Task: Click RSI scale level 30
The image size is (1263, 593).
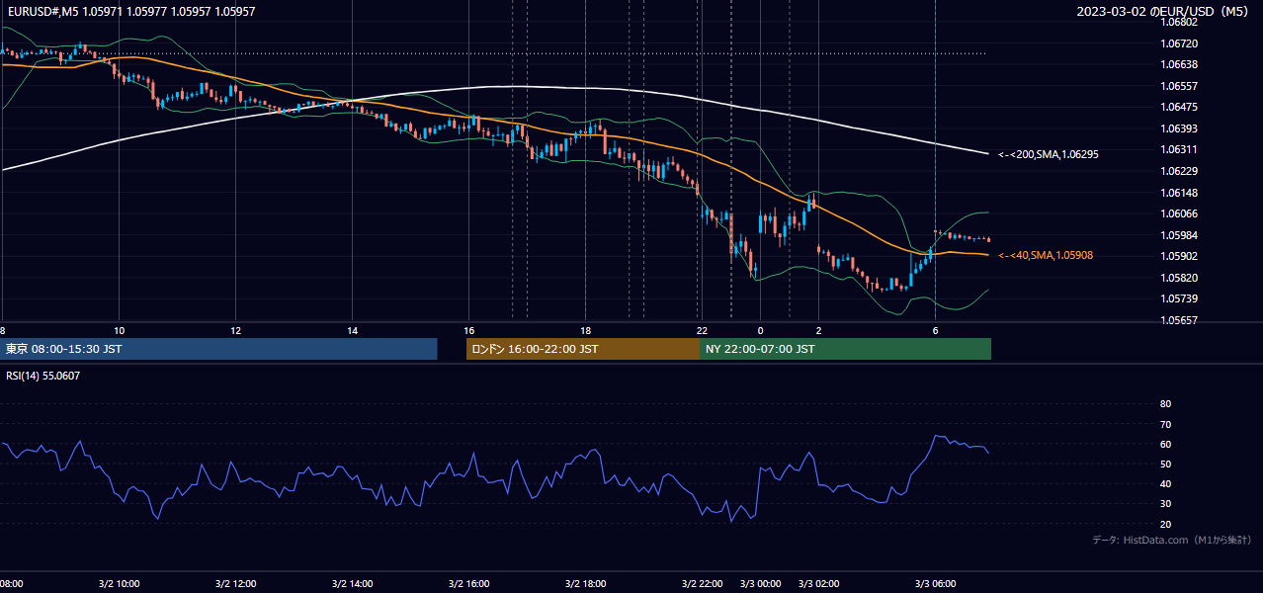Action: [1165, 504]
